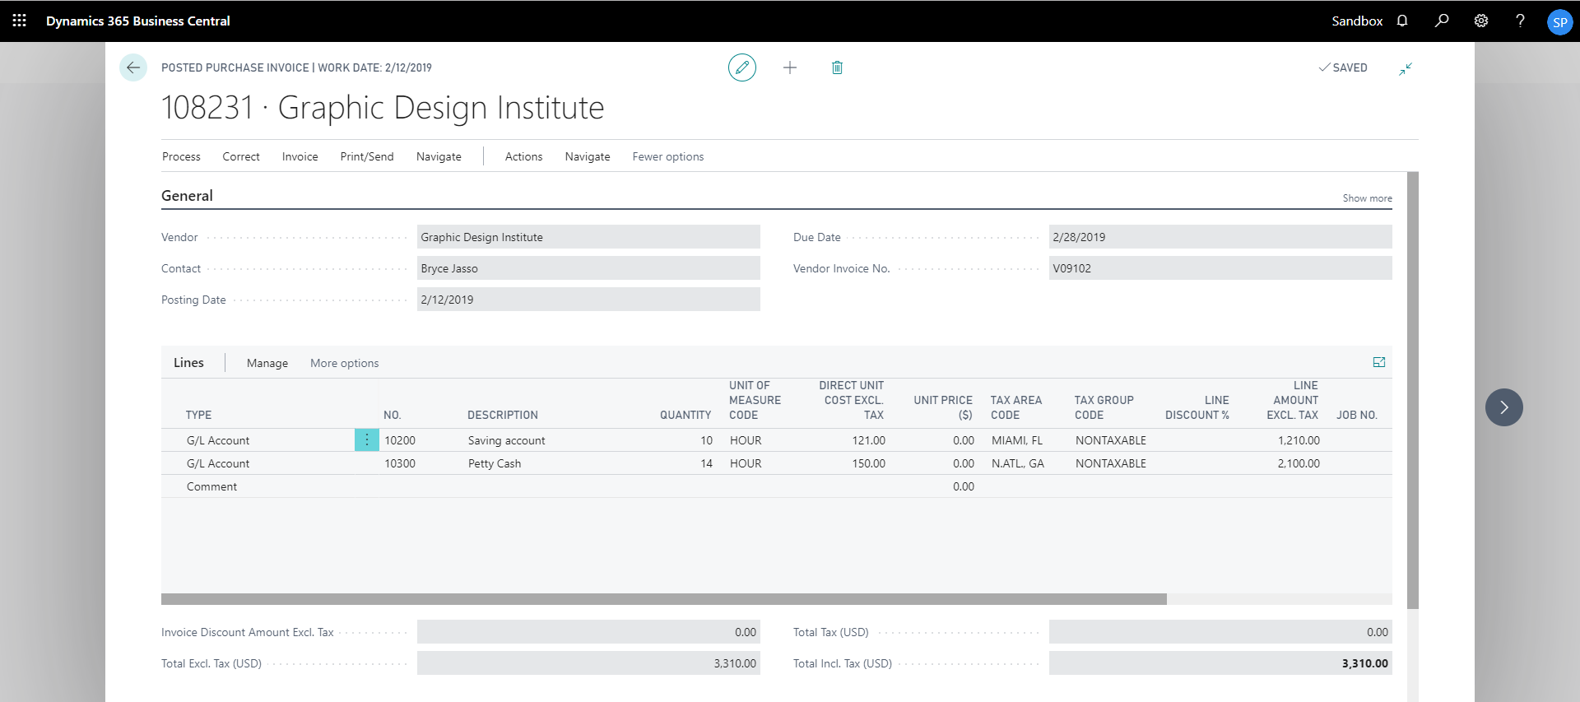1580x702 pixels.
Task: Click Show more in General section
Action: click(x=1367, y=198)
